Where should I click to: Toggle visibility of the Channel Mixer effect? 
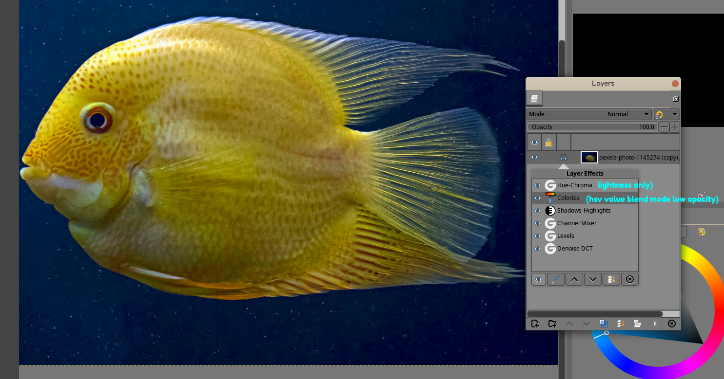(538, 223)
